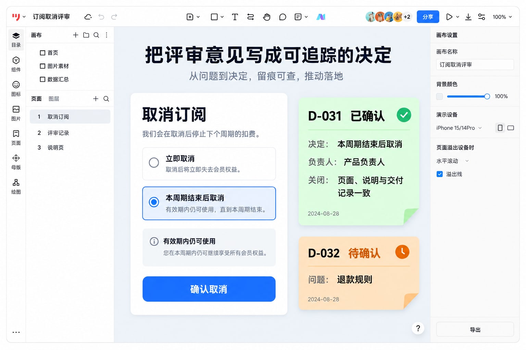Open the 目录 layers panel in sidebar
The width and height of the screenshot is (526, 350).
(x=16, y=40)
